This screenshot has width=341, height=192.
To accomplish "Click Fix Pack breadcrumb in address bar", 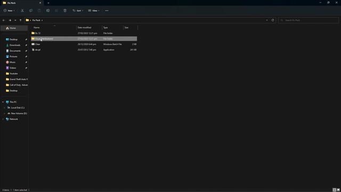I will [x=36, y=20].
